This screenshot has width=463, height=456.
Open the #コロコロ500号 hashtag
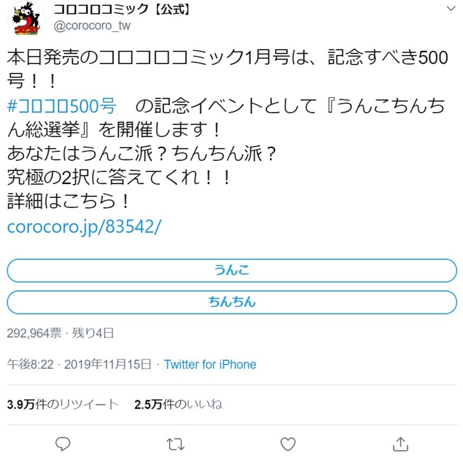62,106
